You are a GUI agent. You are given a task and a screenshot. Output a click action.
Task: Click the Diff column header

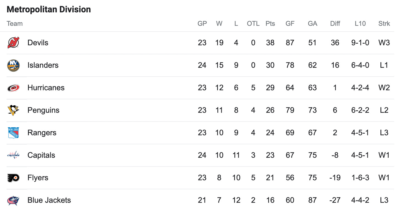pyautogui.click(x=335, y=24)
